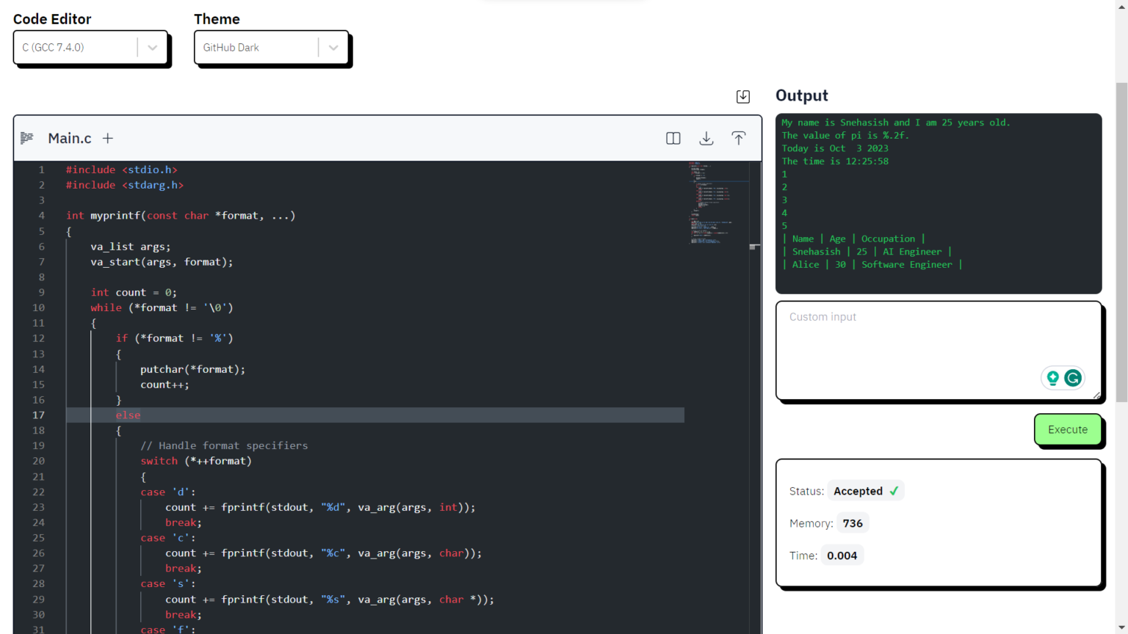This screenshot has width=1128, height=634.
Task: Select the Main.c file tab
Action: (70, 138)
